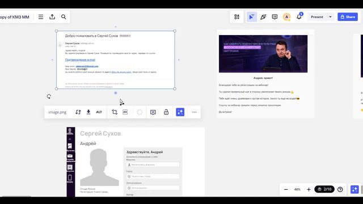The width and height of the screenshot is (363, 204).
Task: Click the AI sparkle button at bottom right
Action: coord(354,189)
